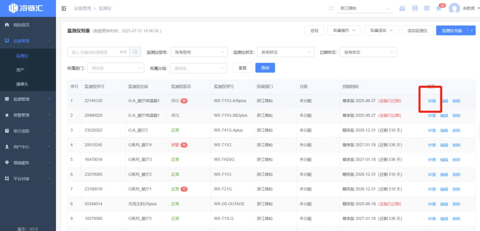
Task: Open arrow beside 监测仪充值 button
Action: (x=472, y=31)
